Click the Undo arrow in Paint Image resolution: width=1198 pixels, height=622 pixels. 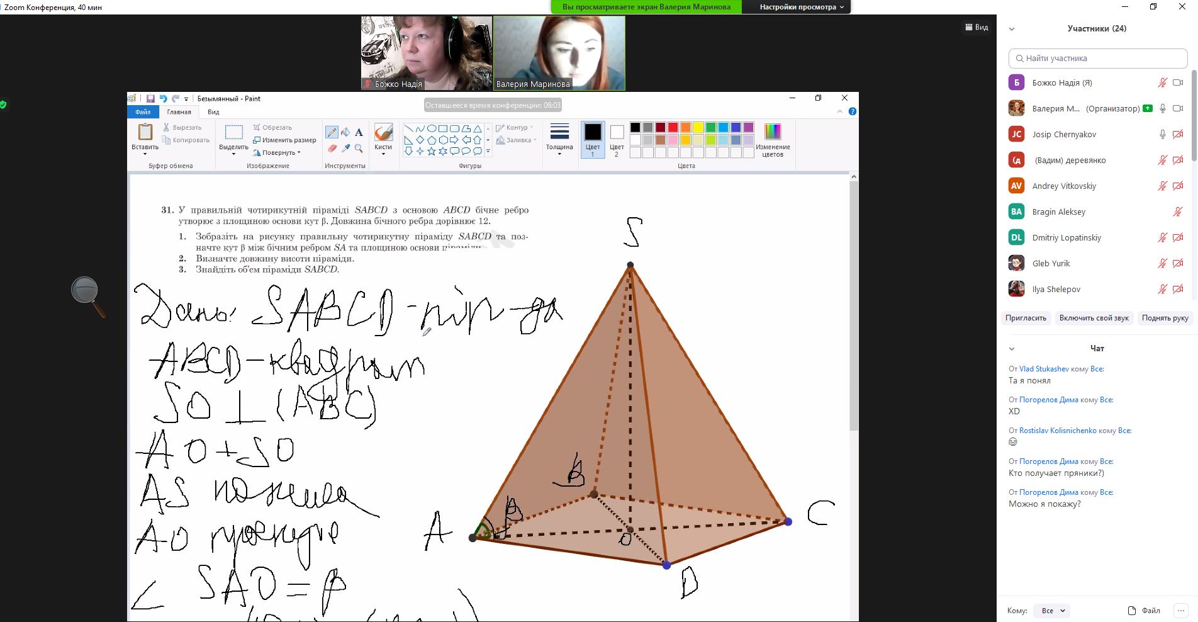(163, 99)
